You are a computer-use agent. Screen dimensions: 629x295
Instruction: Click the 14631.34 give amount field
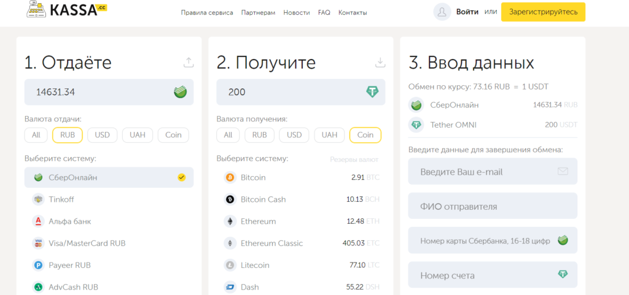click(x=109, y=92)
